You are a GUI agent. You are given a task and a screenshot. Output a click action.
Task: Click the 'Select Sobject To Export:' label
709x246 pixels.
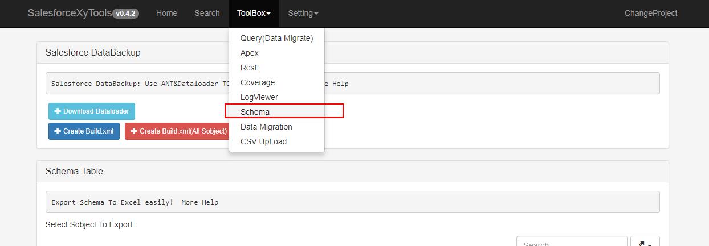coord(89,224)
